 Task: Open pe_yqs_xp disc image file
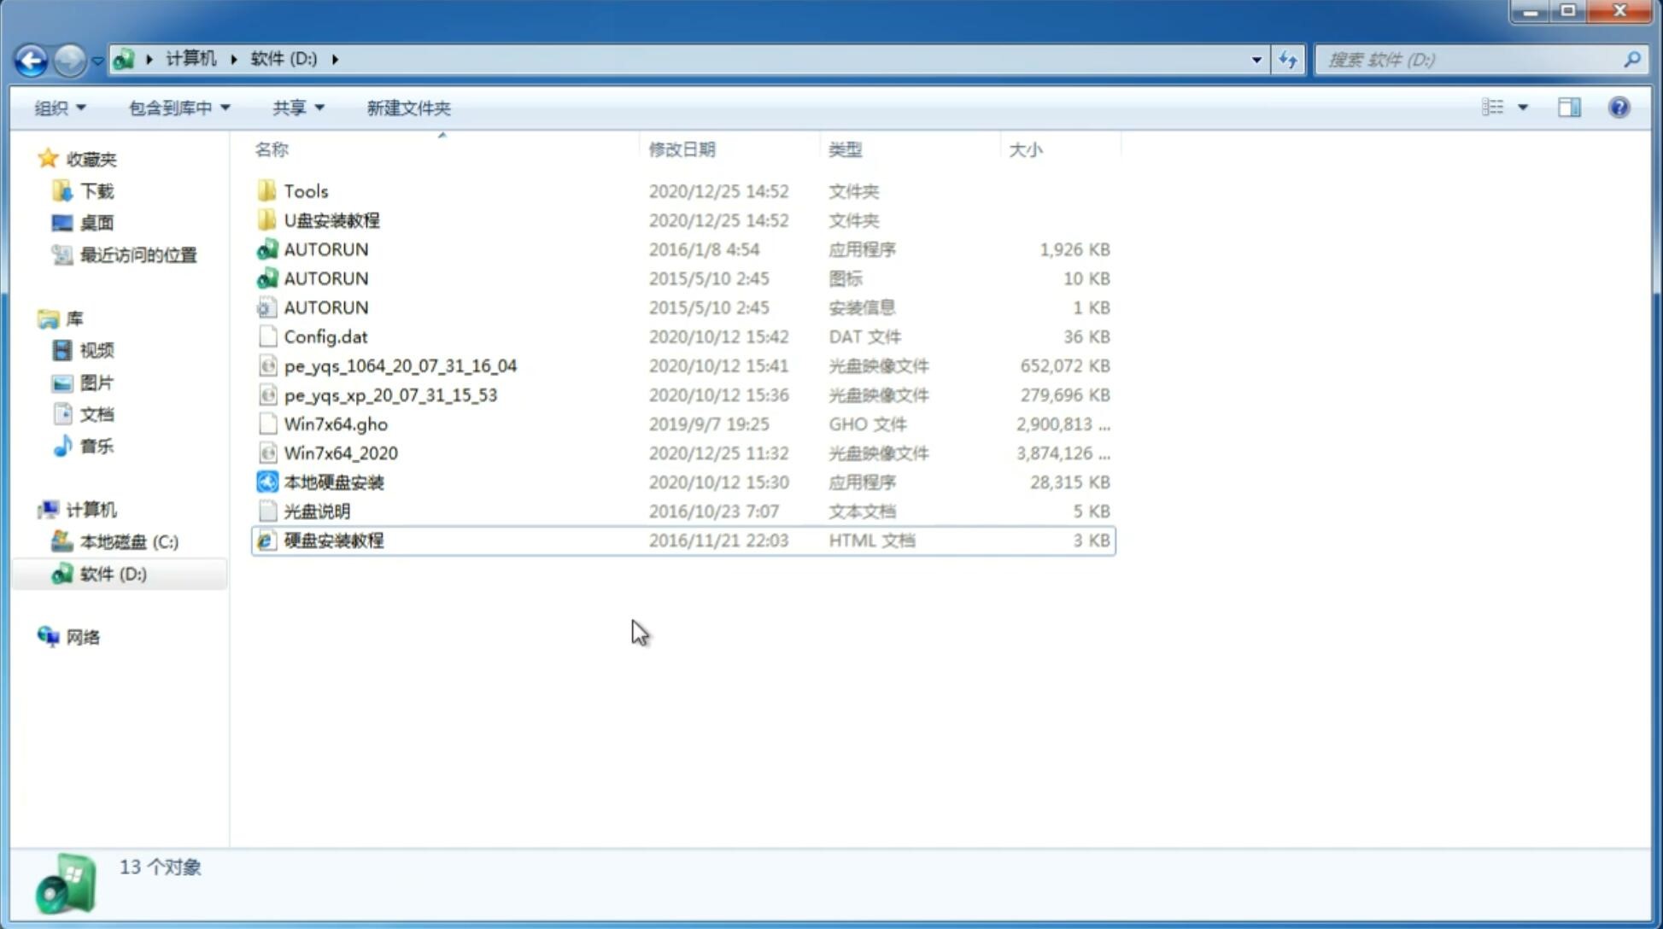(x=390, y=394)
